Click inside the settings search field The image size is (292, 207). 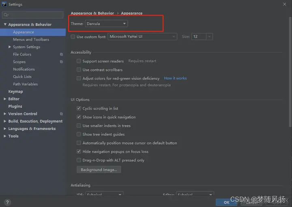coord(33,15)
